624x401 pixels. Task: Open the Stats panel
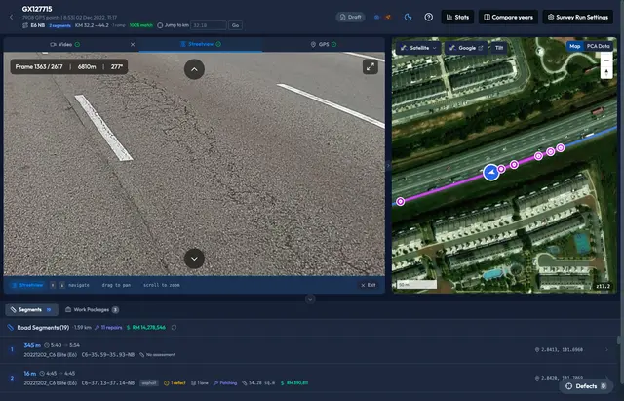457,17
